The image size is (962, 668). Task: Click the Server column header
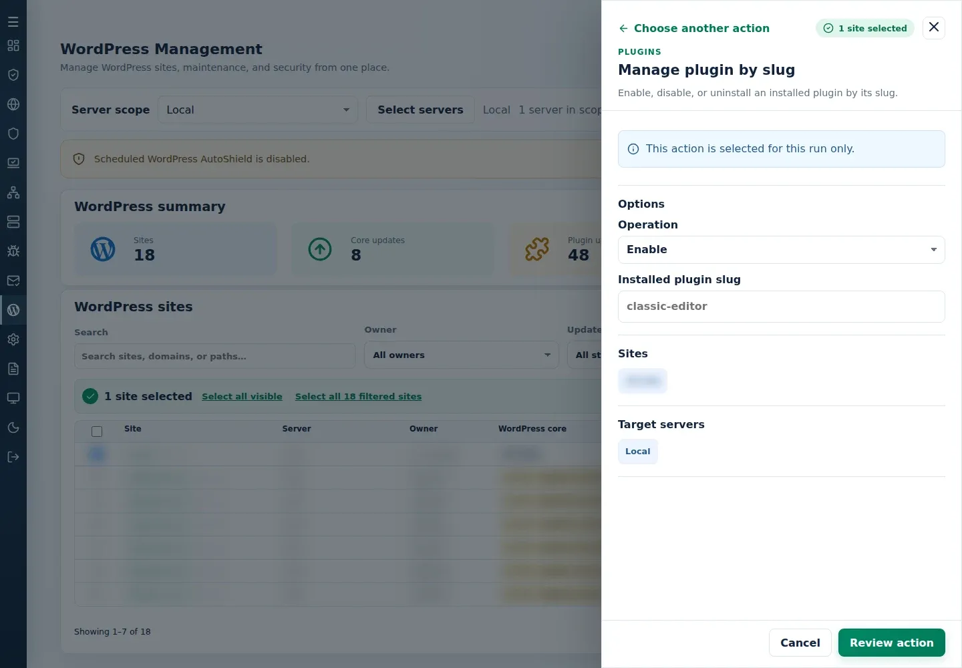pos(297,429)
